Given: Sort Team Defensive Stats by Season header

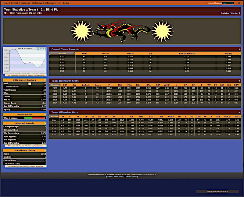Looking at the screenshot, I should 55,85.
